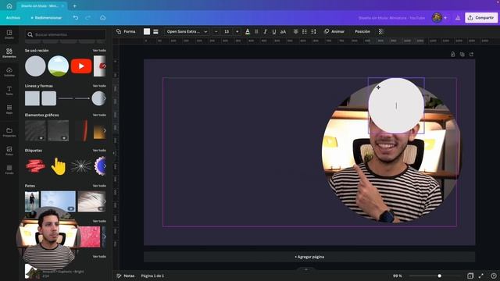
Task: Select the landscape circle frame element
Action: click(x=59, y=66)
